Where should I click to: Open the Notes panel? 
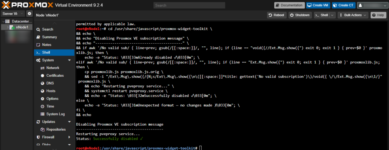54,45
